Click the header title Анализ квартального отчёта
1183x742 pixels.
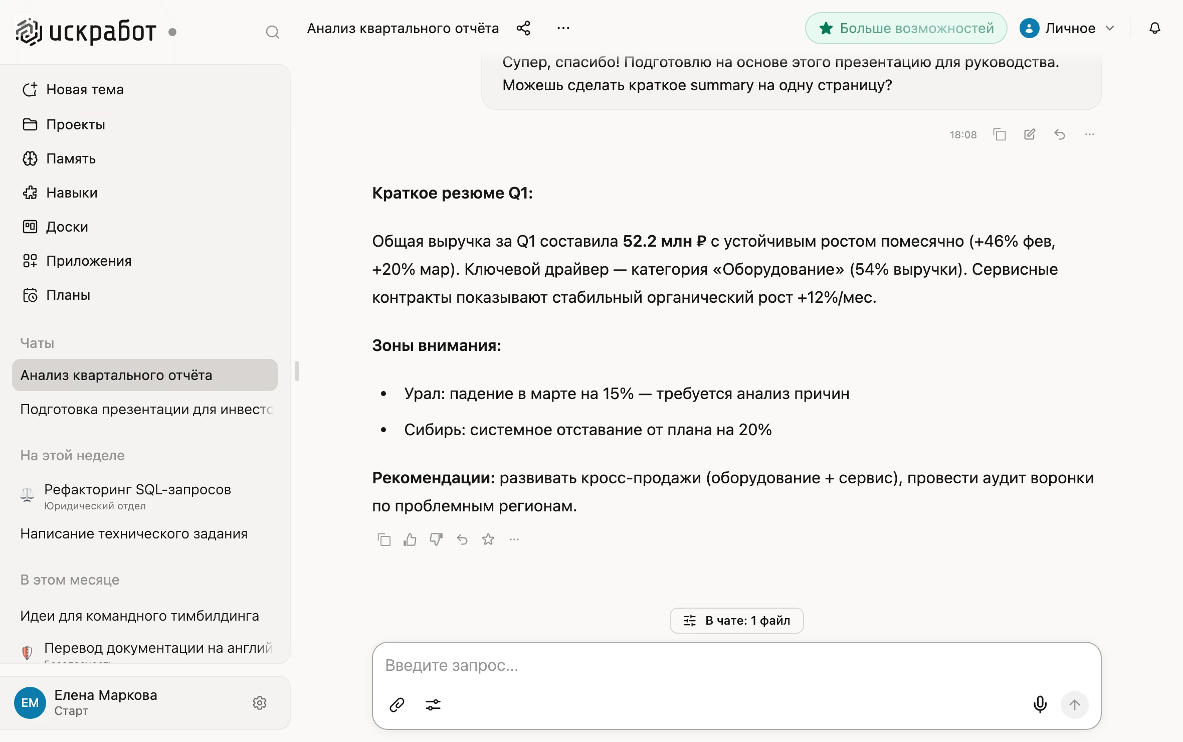[403, 28]
